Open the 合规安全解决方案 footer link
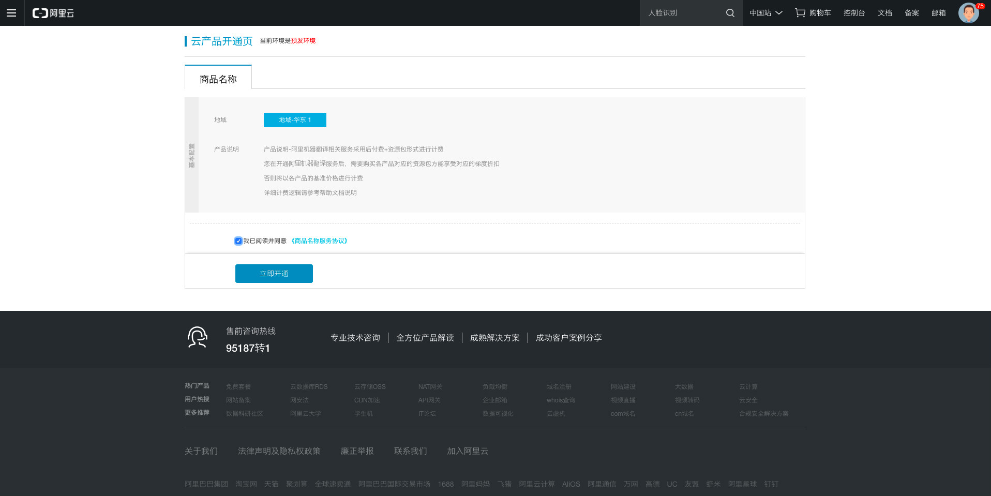This screenshot has width=991, height=496. point(764,414)
